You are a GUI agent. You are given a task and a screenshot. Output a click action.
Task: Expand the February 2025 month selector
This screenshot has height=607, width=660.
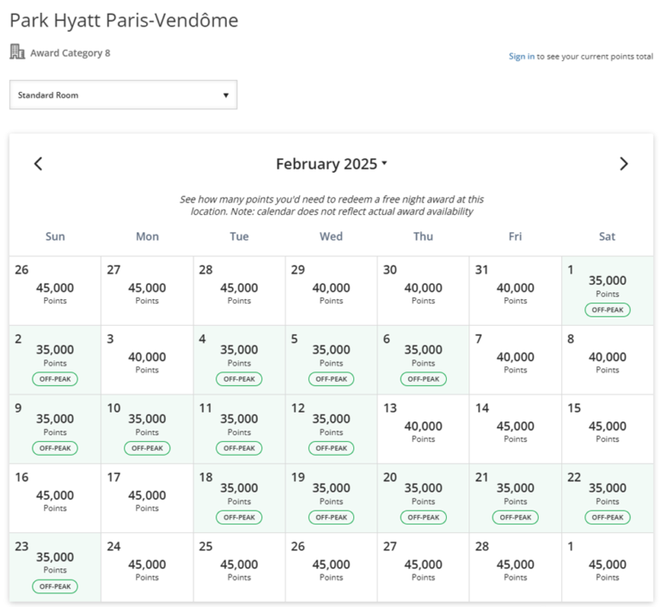pos(331,163)
